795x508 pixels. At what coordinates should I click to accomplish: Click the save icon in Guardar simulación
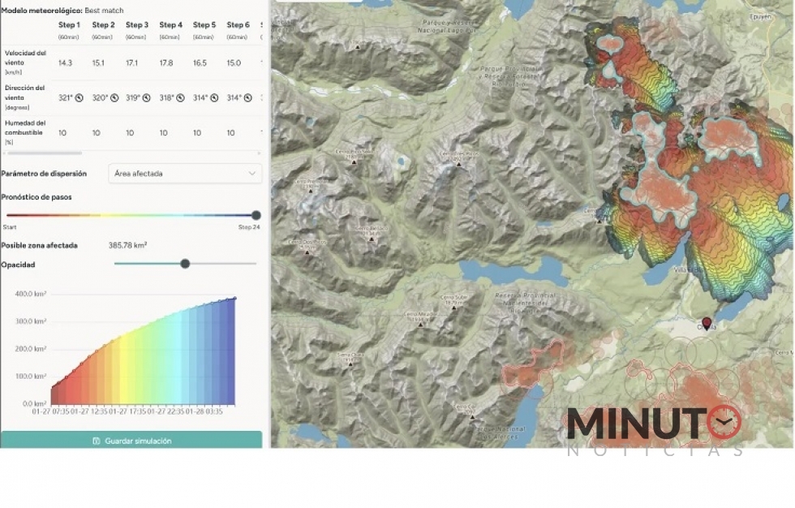click(x=97, y=441)
